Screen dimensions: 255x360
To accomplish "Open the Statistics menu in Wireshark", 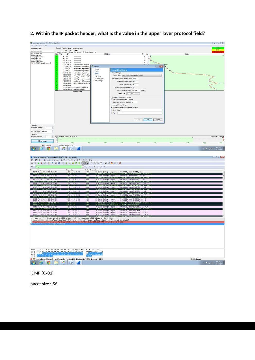I will (x=64, y=160).
